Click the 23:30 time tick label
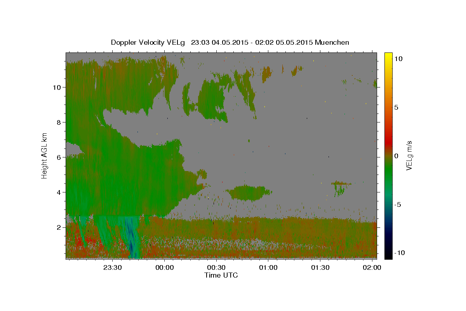Viewport: 466px width, 311px height. click(113, 267)
